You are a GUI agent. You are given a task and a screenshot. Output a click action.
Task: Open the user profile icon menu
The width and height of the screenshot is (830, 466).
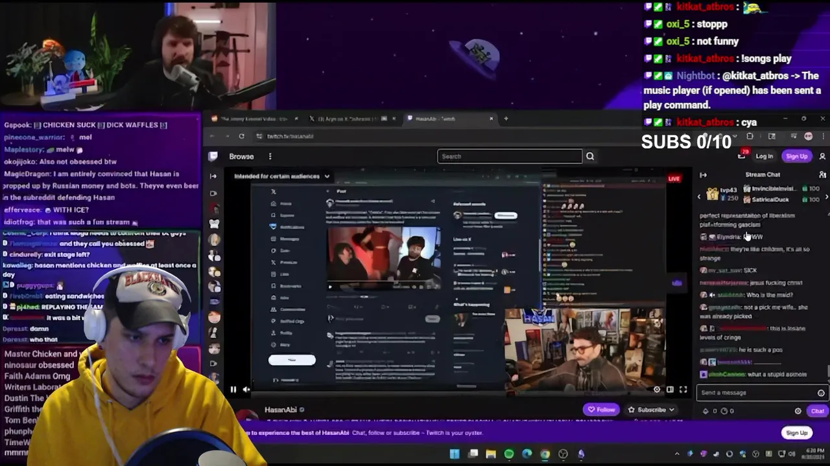pos(822,156)
